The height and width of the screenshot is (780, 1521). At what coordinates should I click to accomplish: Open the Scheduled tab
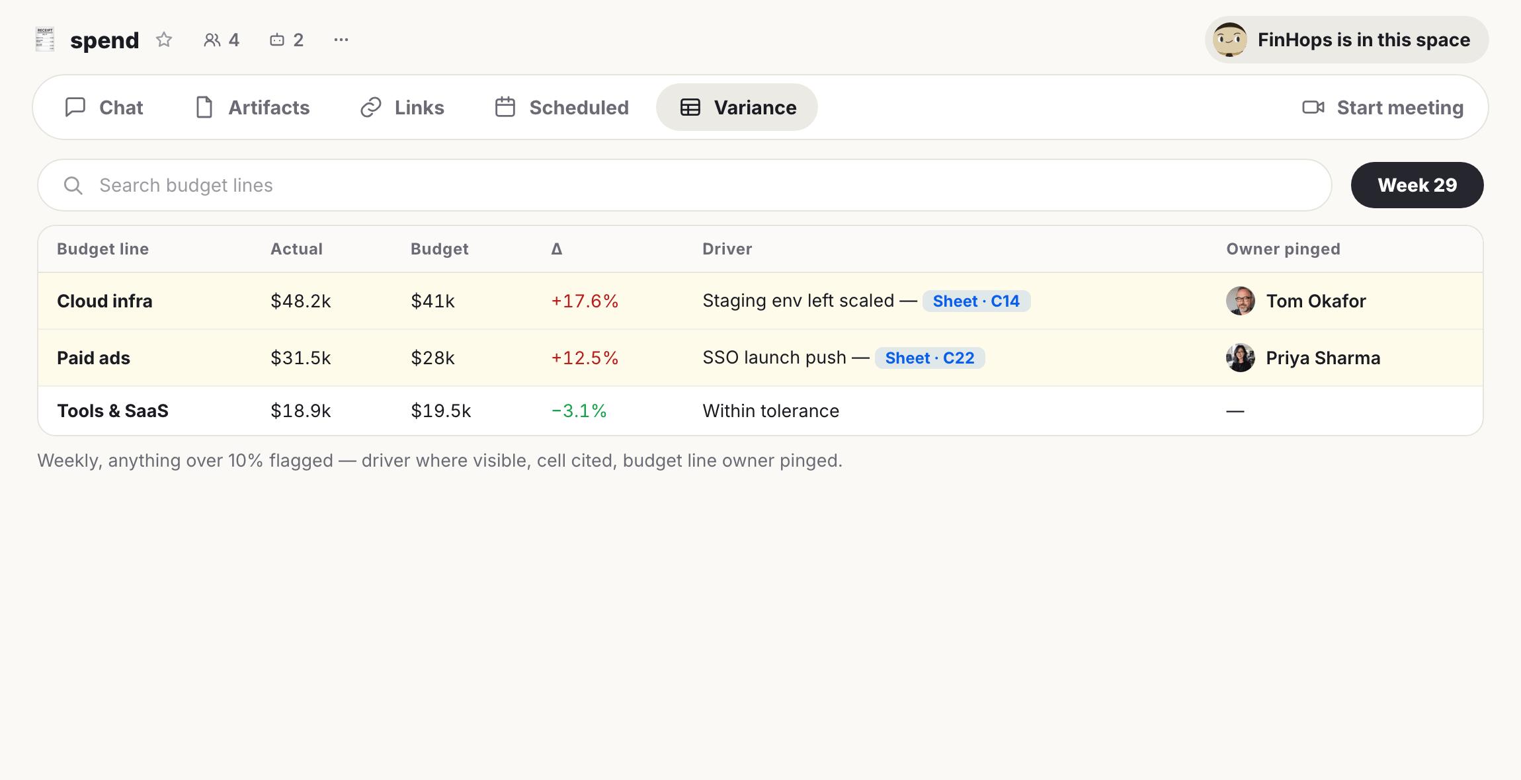click(561, 107)
